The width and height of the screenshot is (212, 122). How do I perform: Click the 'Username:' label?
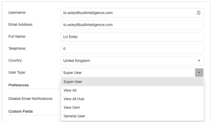[17, 12]
